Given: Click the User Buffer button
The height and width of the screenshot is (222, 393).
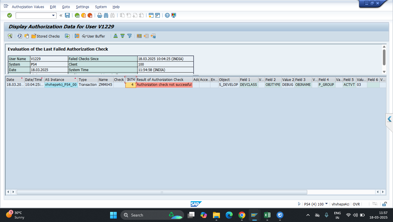Looking at the screenshot, I should coord(94,36).
